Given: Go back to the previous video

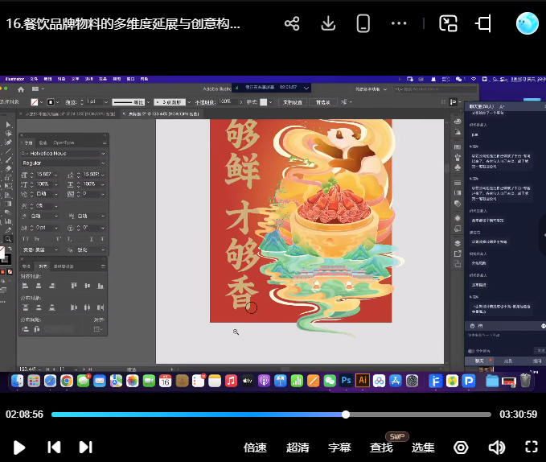Looking at the screenshot, I should pyautogui.click(x=53, y=447).
